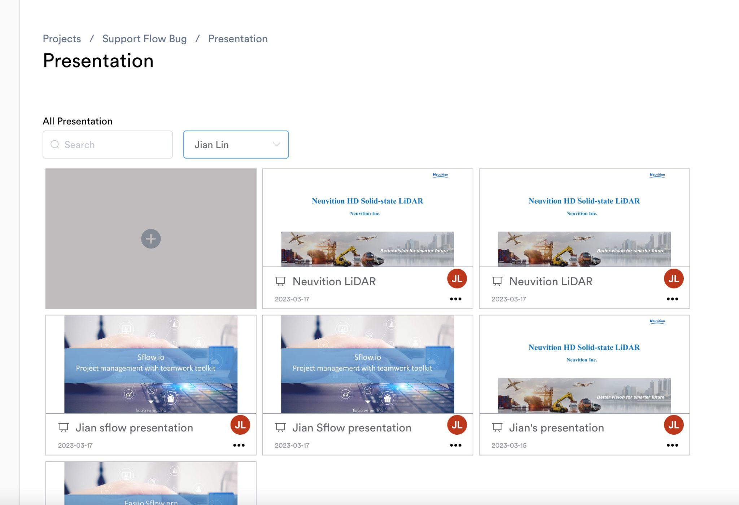Open Support Flow Bug from the breadcrumb
The image size is (739, 505).
coord(144,38)
